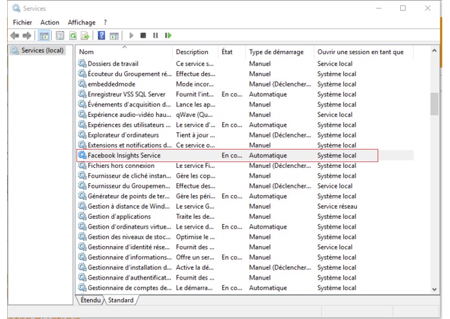Click the vertical scrollbar thumb

[434, 104]
